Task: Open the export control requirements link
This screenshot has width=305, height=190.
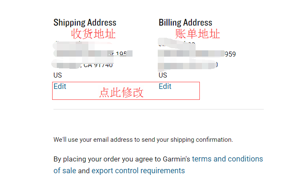Action: point(138,171)
